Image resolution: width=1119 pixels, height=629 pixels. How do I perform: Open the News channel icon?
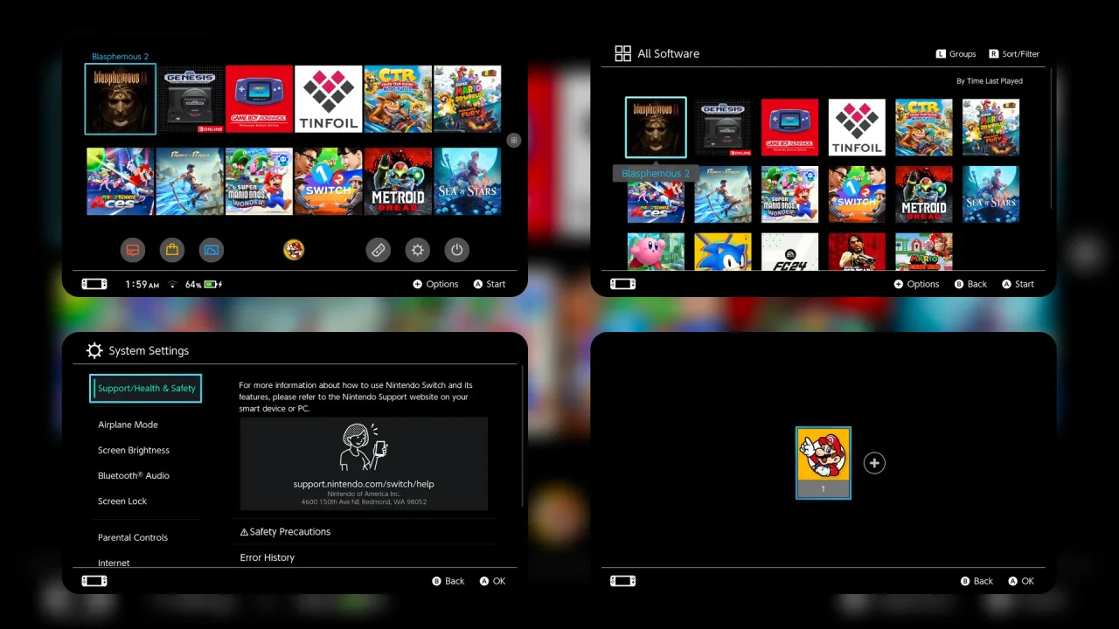[x=133, y=250]
